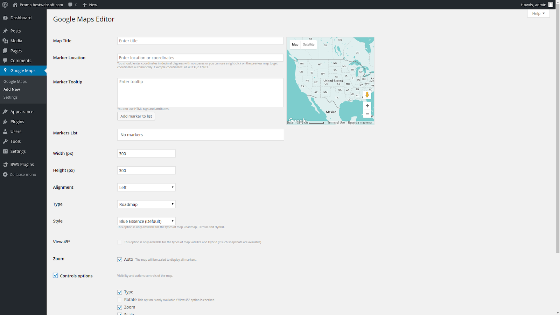Viewport: 560px width, 315px height.
Task: Zoom out the map with minus button
Action: coord(367,114)
